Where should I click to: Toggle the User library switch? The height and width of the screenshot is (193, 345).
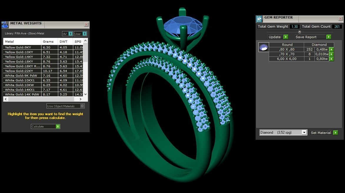[84, 33]
